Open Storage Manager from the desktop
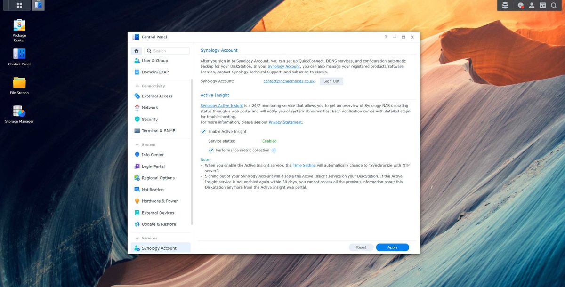Viewport: 565px width, 287px height. [x=19, y=112]
